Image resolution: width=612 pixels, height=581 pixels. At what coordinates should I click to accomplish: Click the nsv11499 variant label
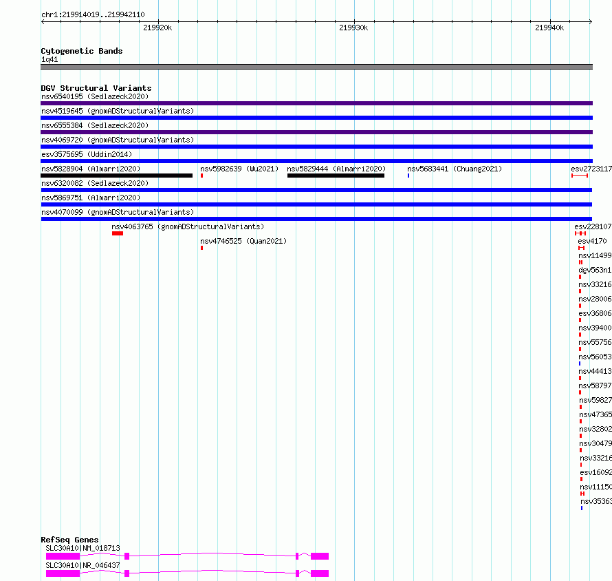595,255
